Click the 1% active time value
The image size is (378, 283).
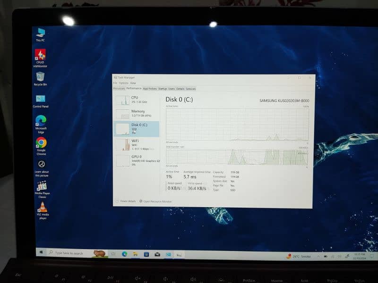pos(169,176)
